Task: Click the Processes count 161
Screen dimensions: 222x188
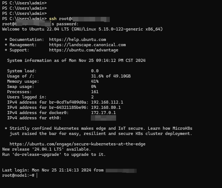Action: pyautogui.click(x=95, y=92)
